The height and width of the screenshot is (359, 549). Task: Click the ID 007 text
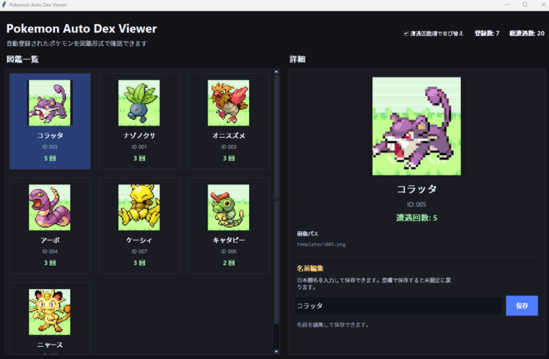pos(139,251)
